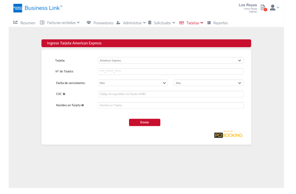Expand the Tarjeta card type dropdown

[170, 61]
